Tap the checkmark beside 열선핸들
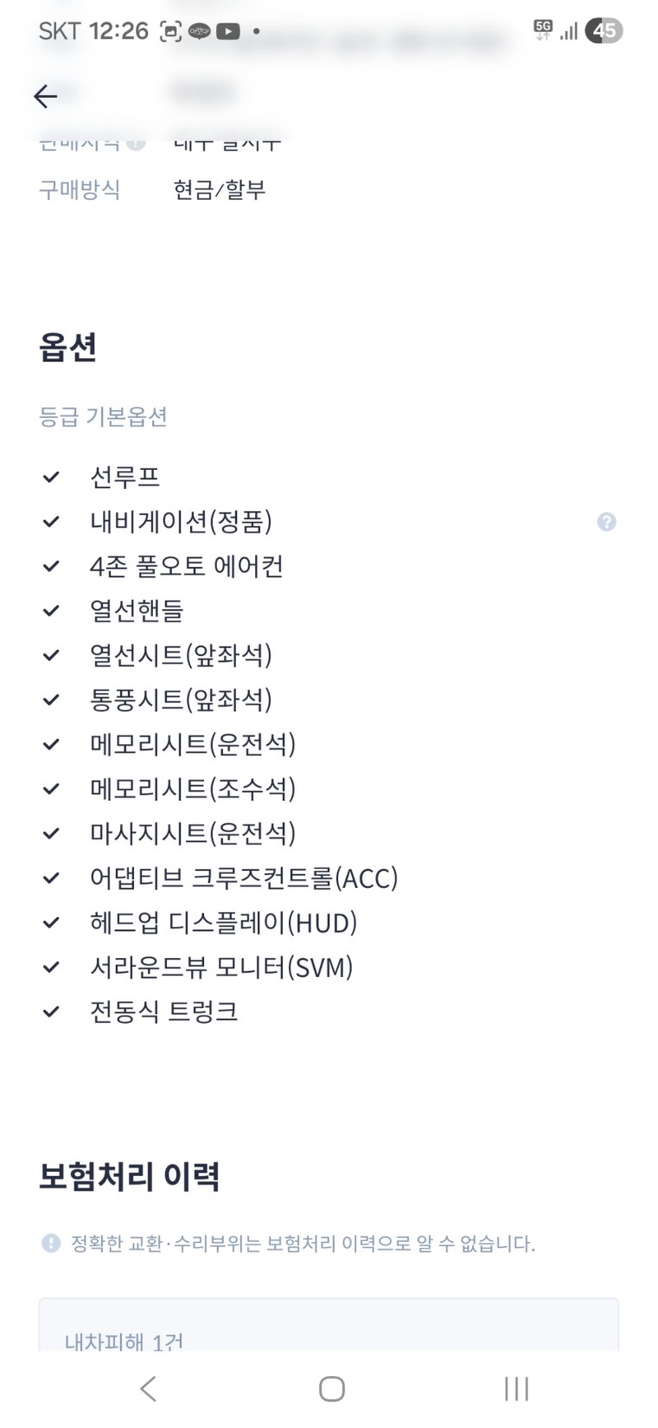The height and width of the screenshot is (1428, 658). coord(51,611)
